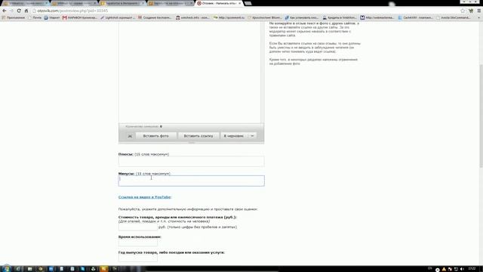Click the clock in the system tray
This screenshot has width=483, height=272.
[x=472, y=269]
